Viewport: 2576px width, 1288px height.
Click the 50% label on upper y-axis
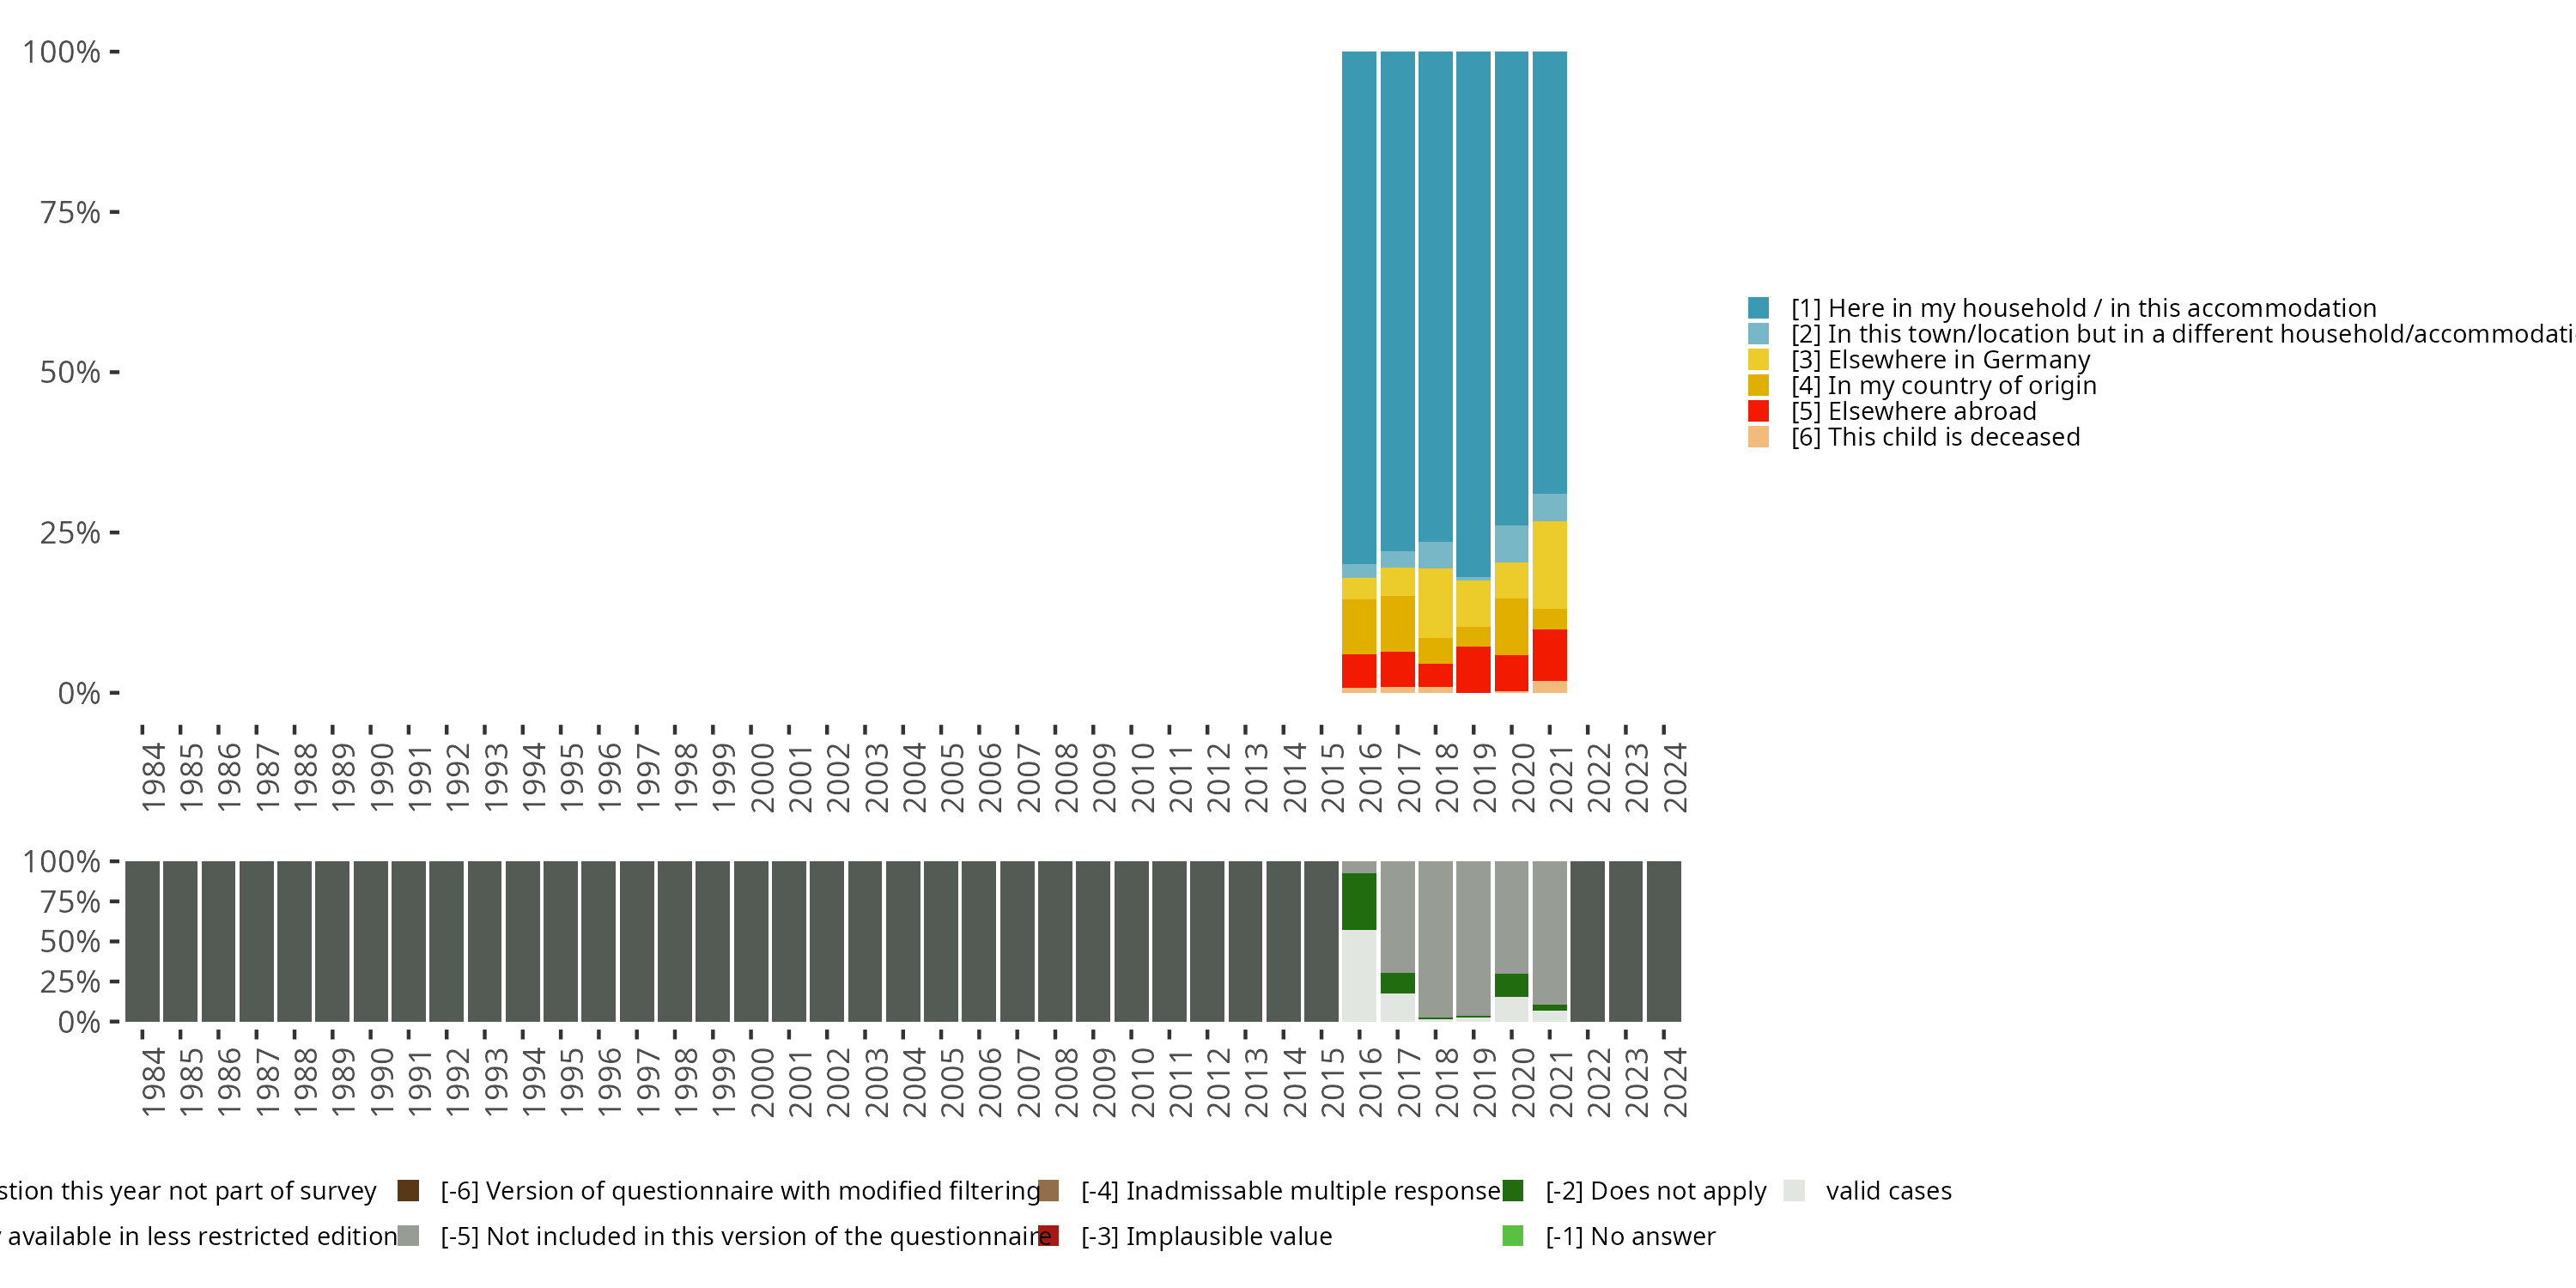[x=70, y=373]
